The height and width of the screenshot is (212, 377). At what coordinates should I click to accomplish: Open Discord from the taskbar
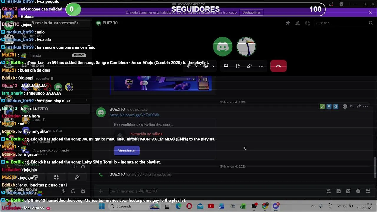[x=276, y=206]
